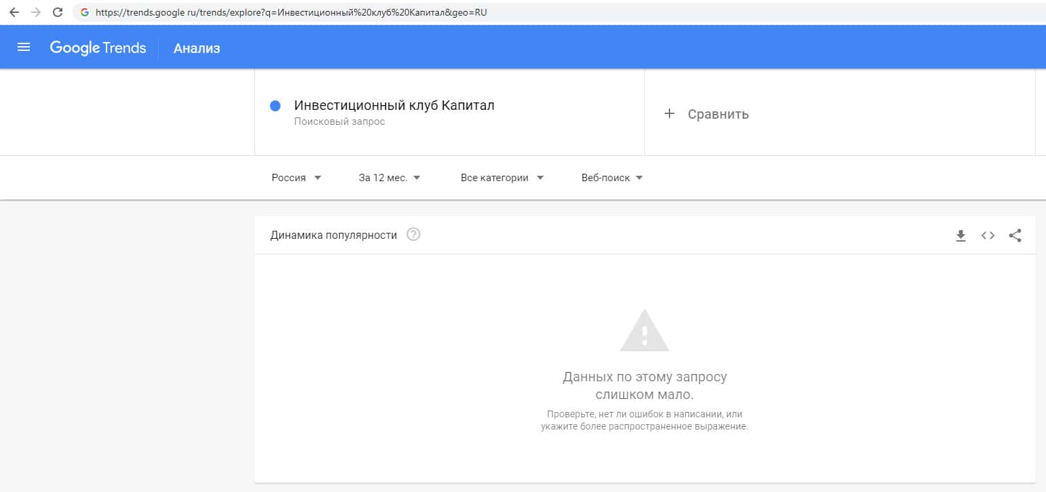This screenshot has height=492, width=1046.
Task: Open help for Динамика популярности
Action: [413, 235]
